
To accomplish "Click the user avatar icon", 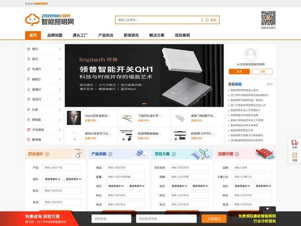I will (x=251, y=54).
